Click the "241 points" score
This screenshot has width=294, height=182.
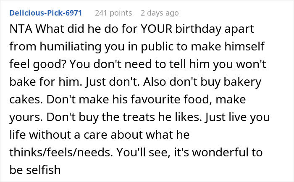pyautogui.click(x=113, y=13)
